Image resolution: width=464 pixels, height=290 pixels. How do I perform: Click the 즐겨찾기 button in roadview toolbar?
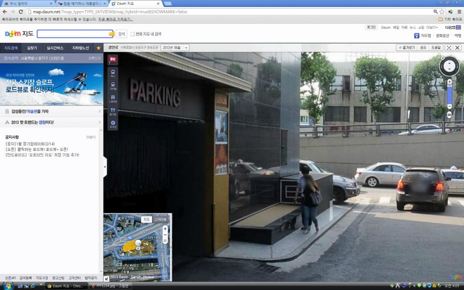click(407, 48)
